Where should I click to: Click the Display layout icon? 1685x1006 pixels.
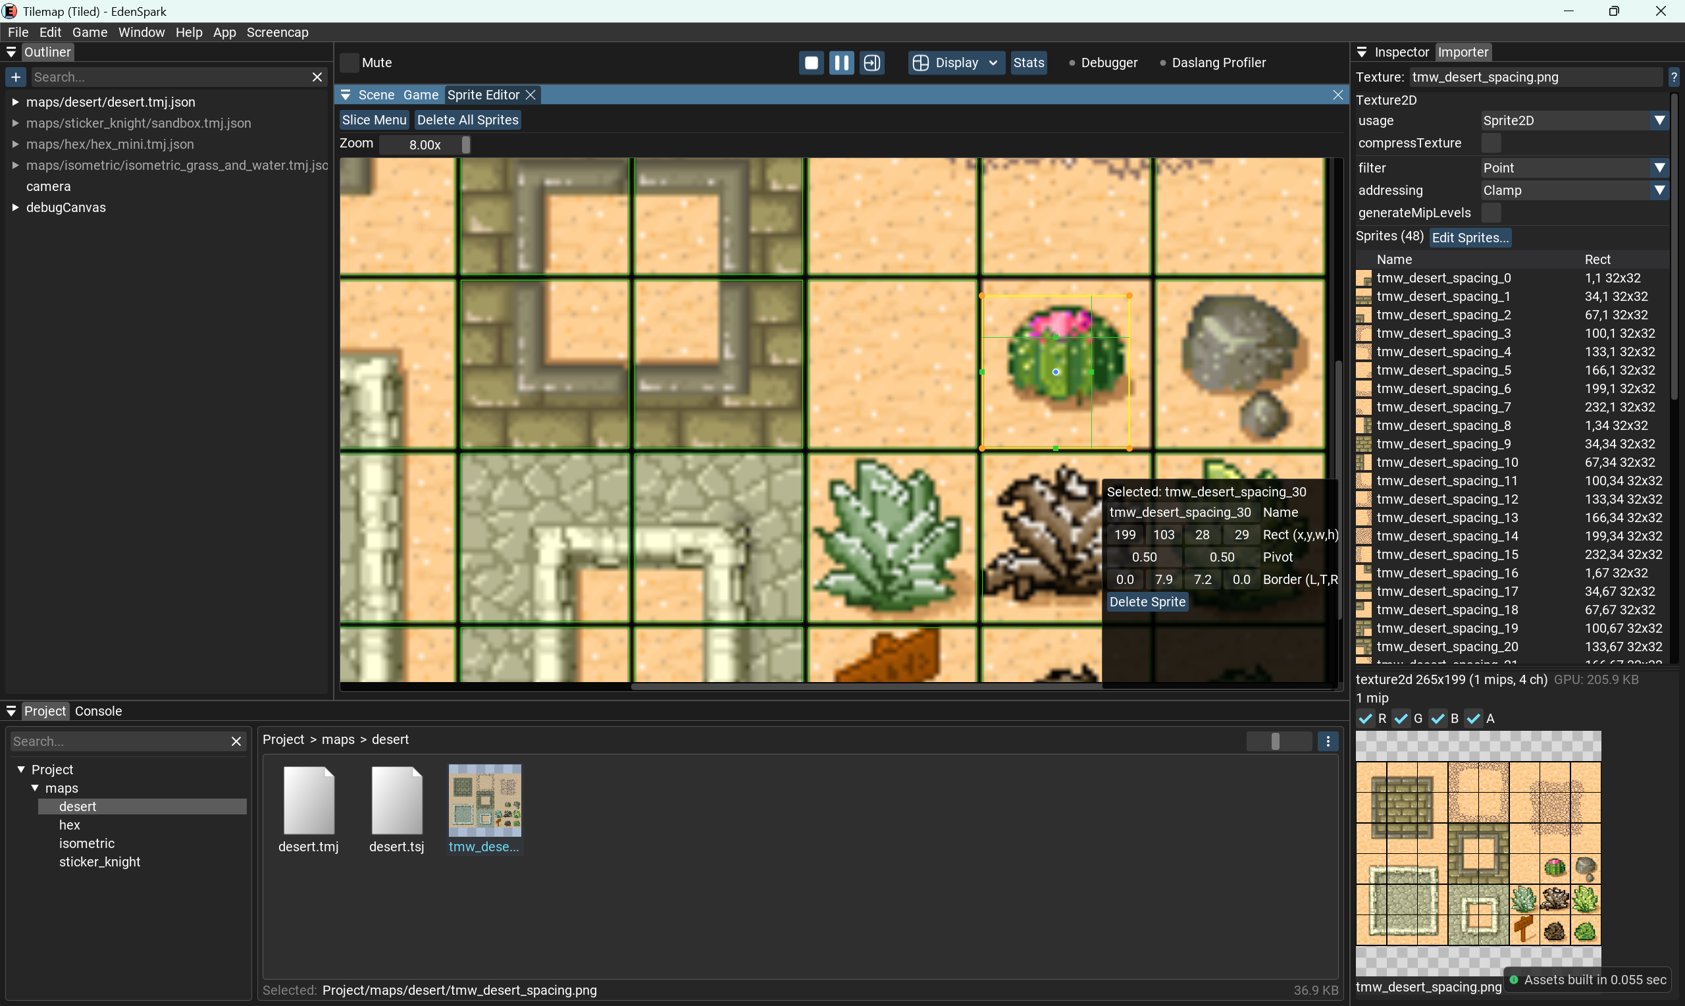(920, 63)
